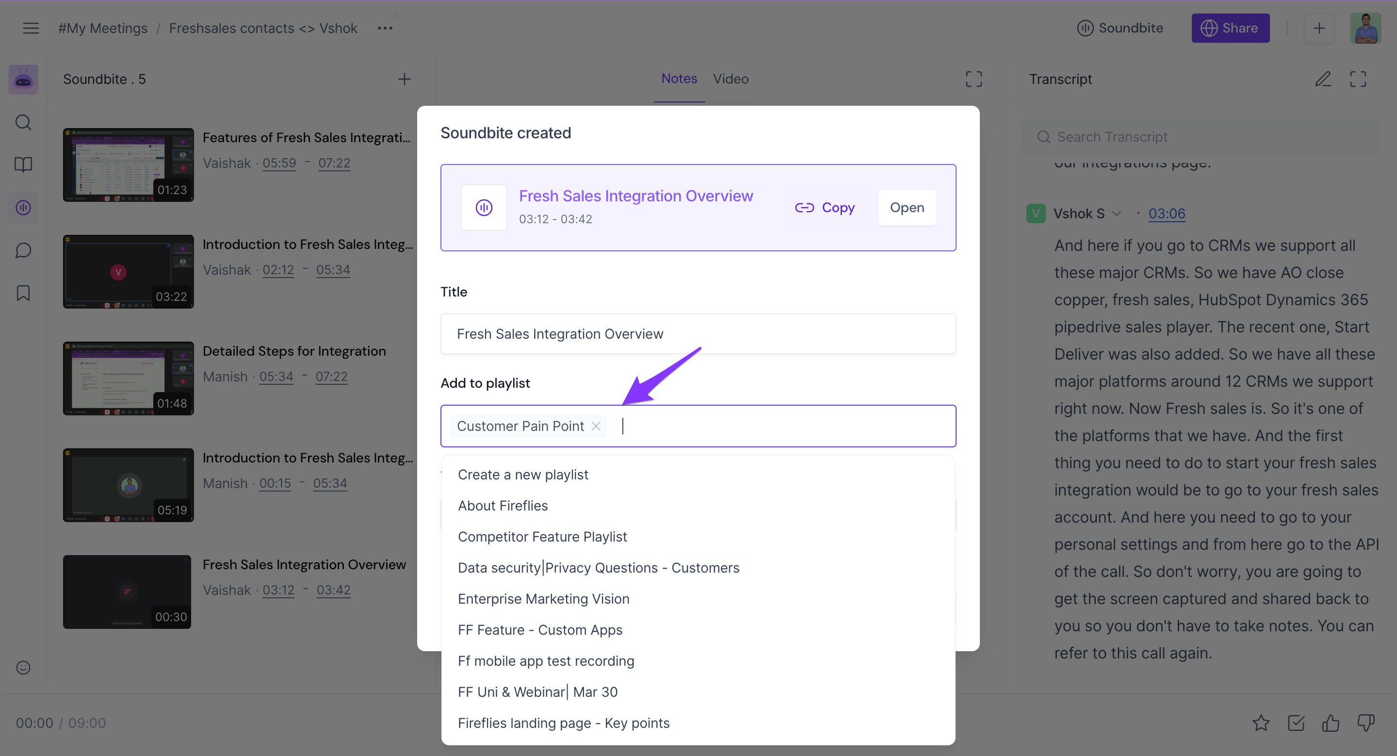Edit transcript with the pencil icon
The width and height of the screenshot is (1397, 756).
[x=1323, y=79]
